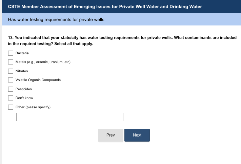Select the Volatile Organic Compounds checkbox
Image resolution: width=241 pixels, height=164 pixels.
click(x=11, y=80)
